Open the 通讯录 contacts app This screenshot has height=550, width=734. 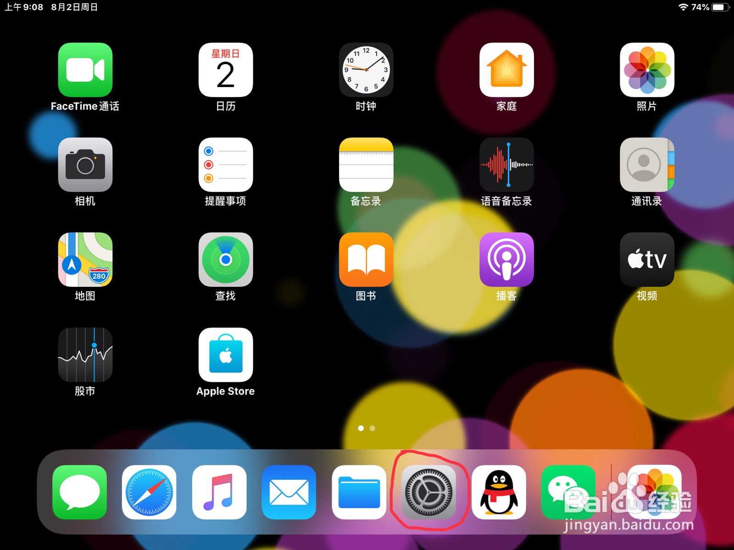click(x=647, y=165)
